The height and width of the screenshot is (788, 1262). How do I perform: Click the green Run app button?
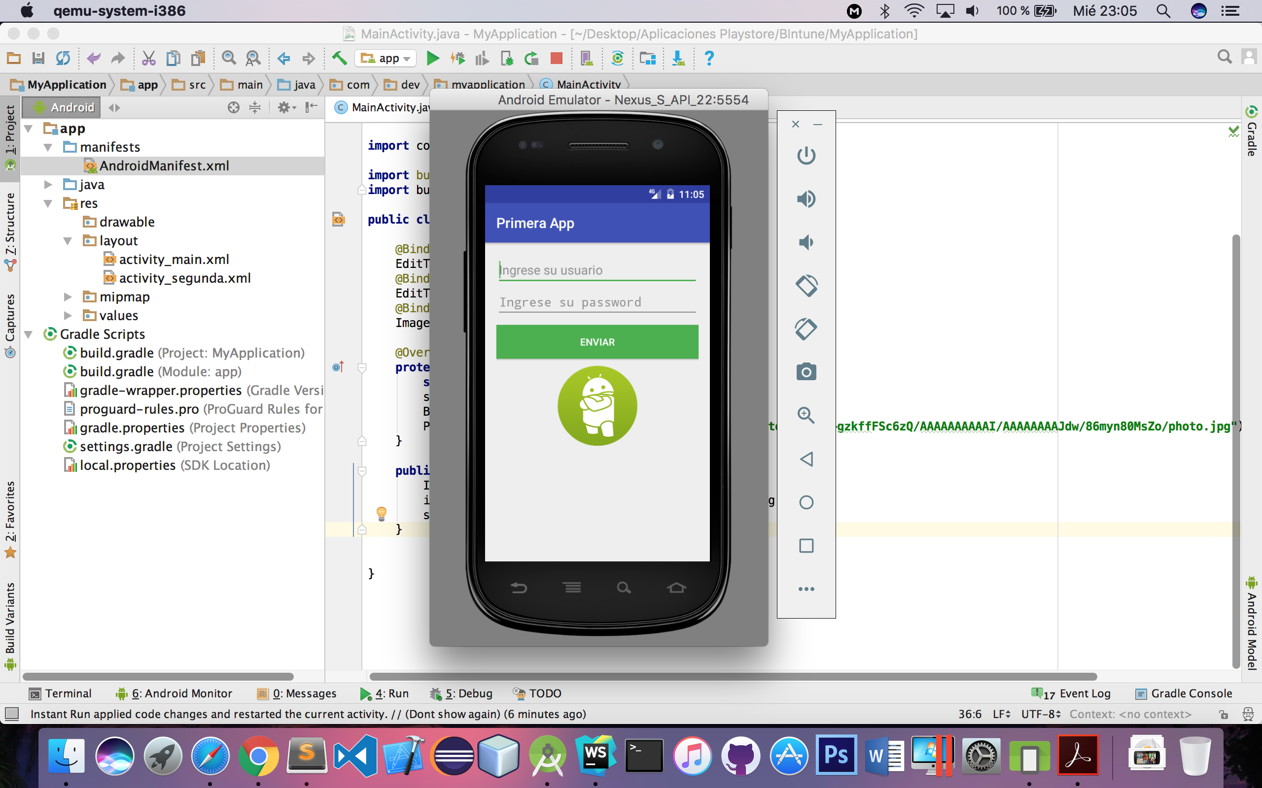[432, 59]
